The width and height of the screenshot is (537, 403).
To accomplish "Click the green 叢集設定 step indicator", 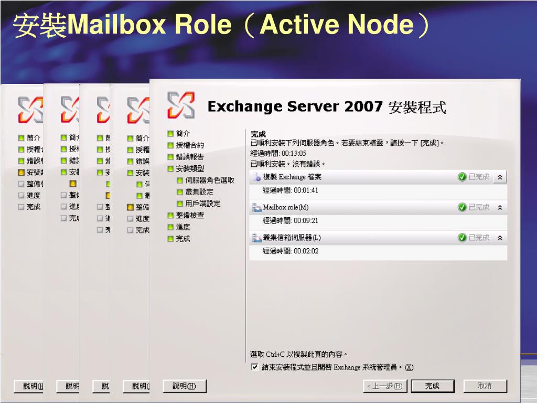I will pyautogui.click(x=180, y=192).
